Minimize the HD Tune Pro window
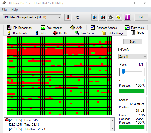Screen dimensions: 151x133 [121, 3]
